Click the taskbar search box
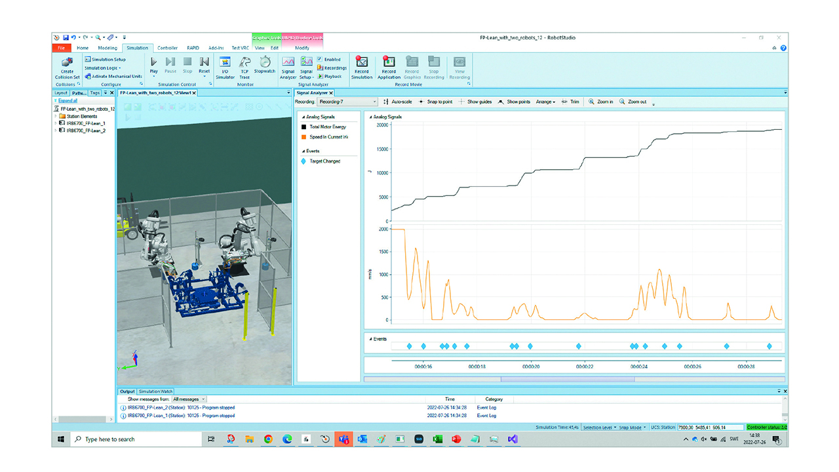The height and width of the screenshot is (472, 839). point(136,439)
